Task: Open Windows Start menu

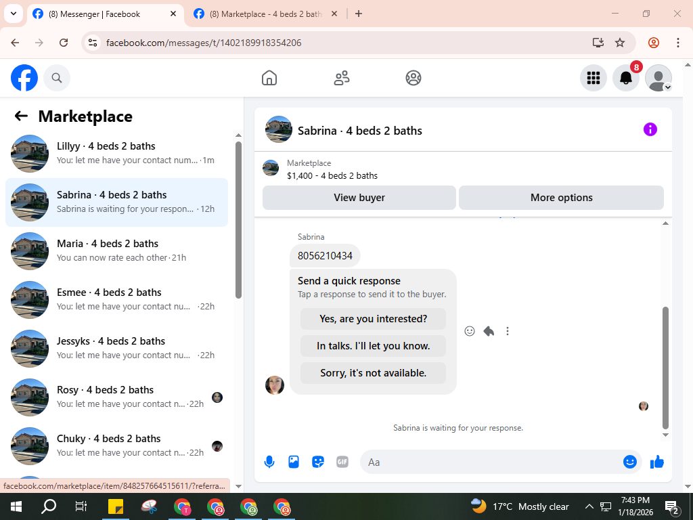Action: point(16,506)
